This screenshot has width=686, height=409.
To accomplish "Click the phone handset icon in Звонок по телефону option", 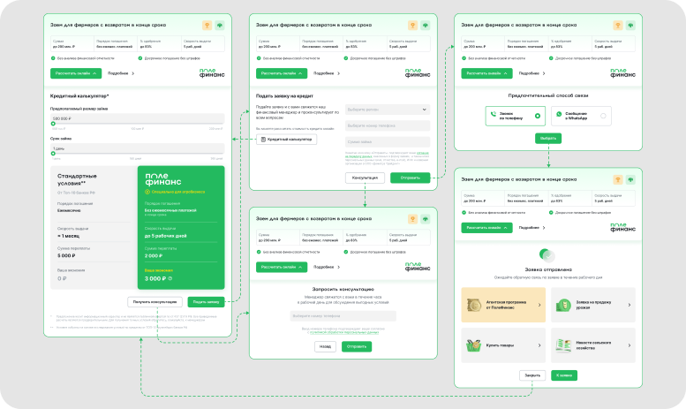I will tap(493, 114).
